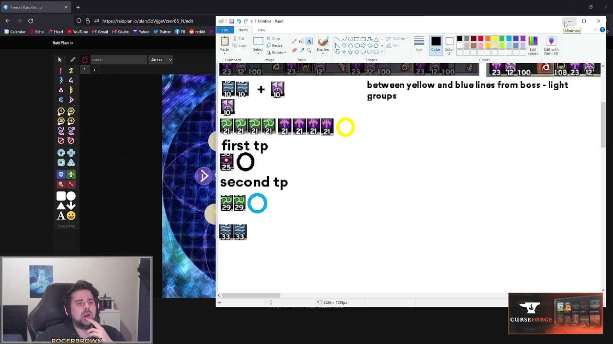The height and width of the screenshot is (344, 613).
Task: Select step tab 1 in RaidPlan
Action: click(85, 70)
